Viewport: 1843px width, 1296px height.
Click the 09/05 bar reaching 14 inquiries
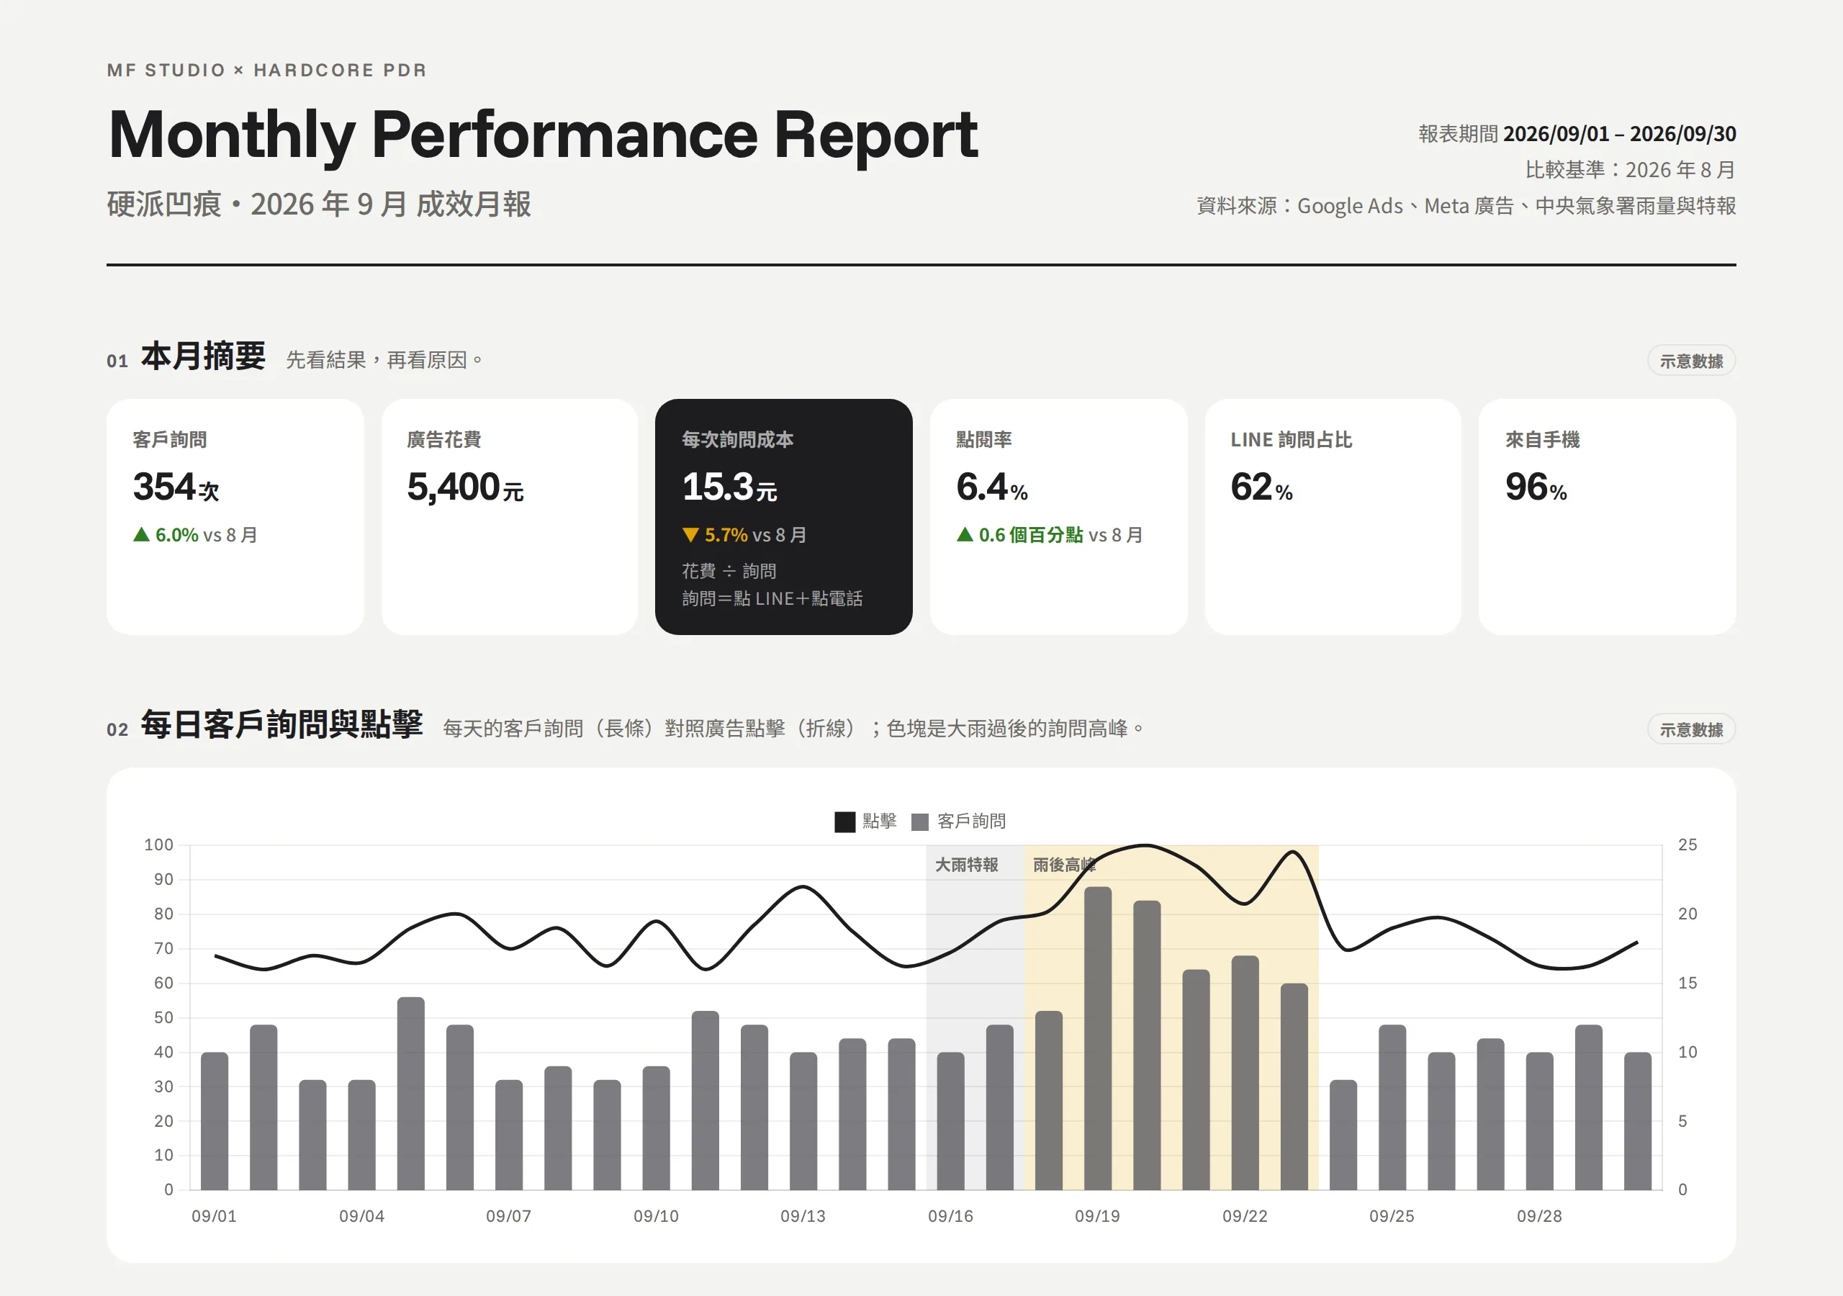411,1094
